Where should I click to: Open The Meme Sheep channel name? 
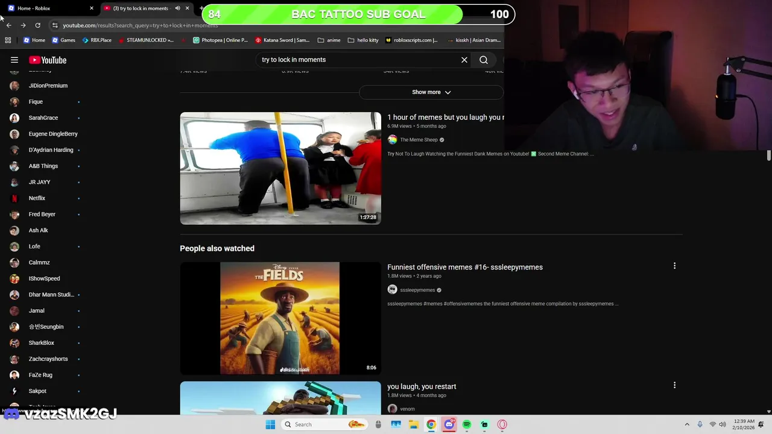point(419,140)
